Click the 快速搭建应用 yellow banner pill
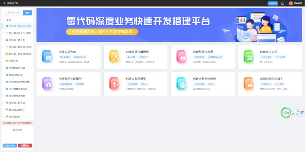This screenshot has width=305, height=152. pos(102,32)
